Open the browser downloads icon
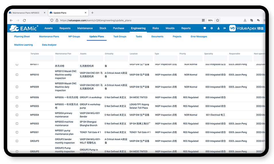The width and height of the screenshot is (274, 164). pos(245,20)
